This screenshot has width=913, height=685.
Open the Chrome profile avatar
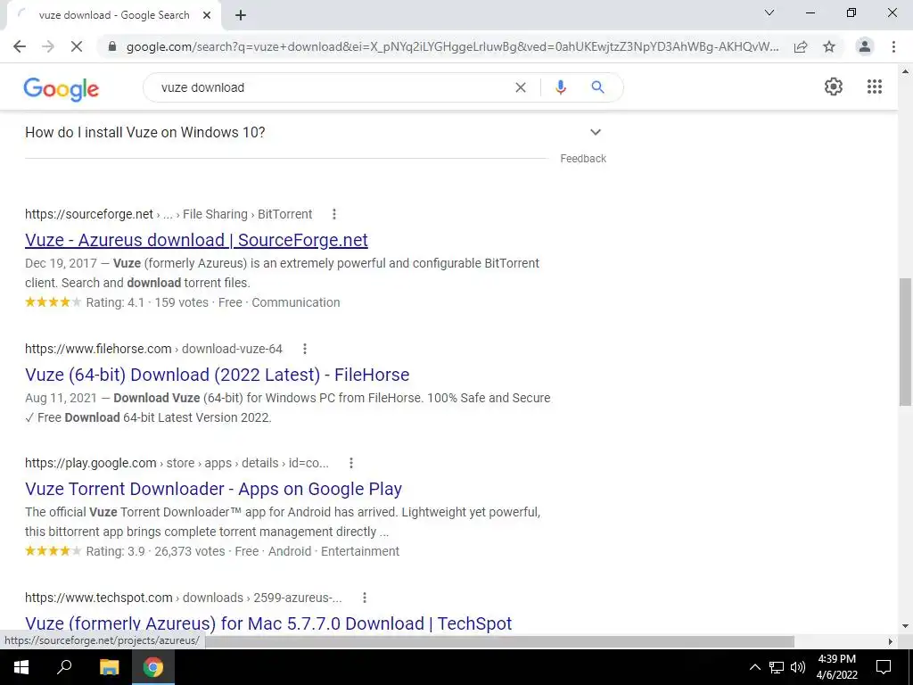click(865, 46)
